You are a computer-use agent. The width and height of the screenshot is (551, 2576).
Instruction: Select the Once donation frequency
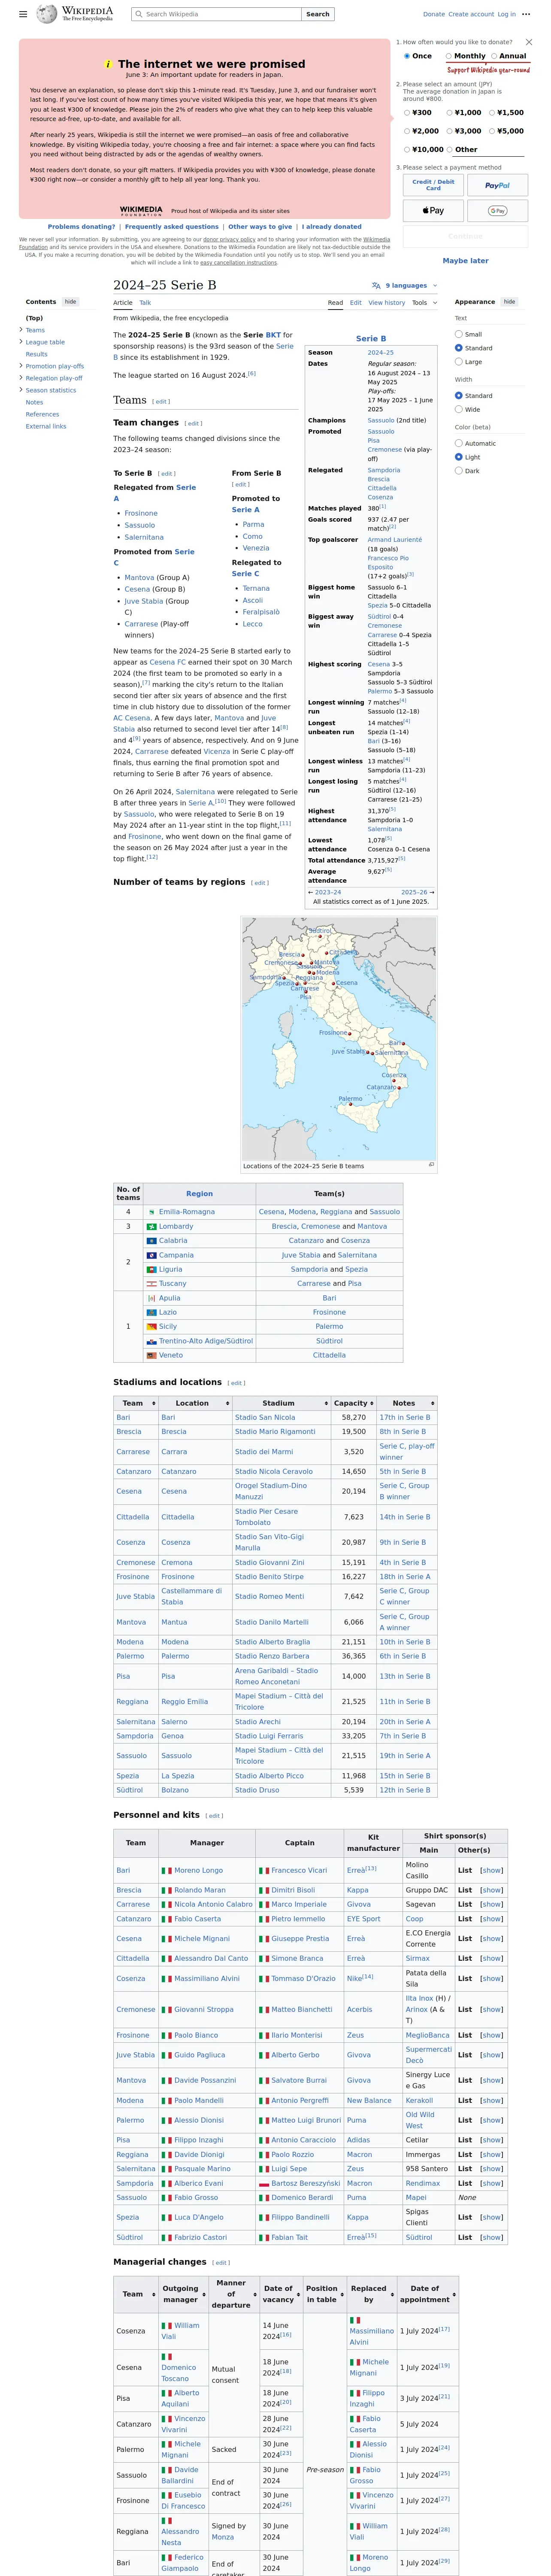tap(407, 56)
